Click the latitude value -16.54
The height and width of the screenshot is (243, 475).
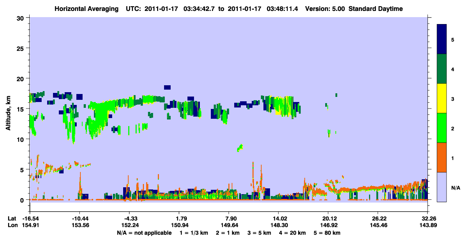(30, 219)
